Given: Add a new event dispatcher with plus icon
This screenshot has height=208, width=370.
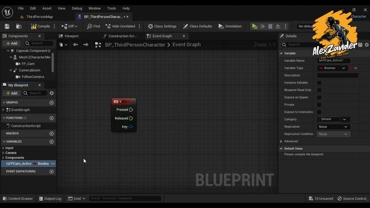Looking at the screenshot, I should click(x=51, y=172).
